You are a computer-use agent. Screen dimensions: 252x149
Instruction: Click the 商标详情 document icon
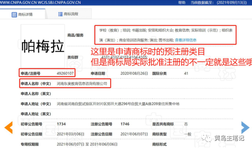click(14, 15)
